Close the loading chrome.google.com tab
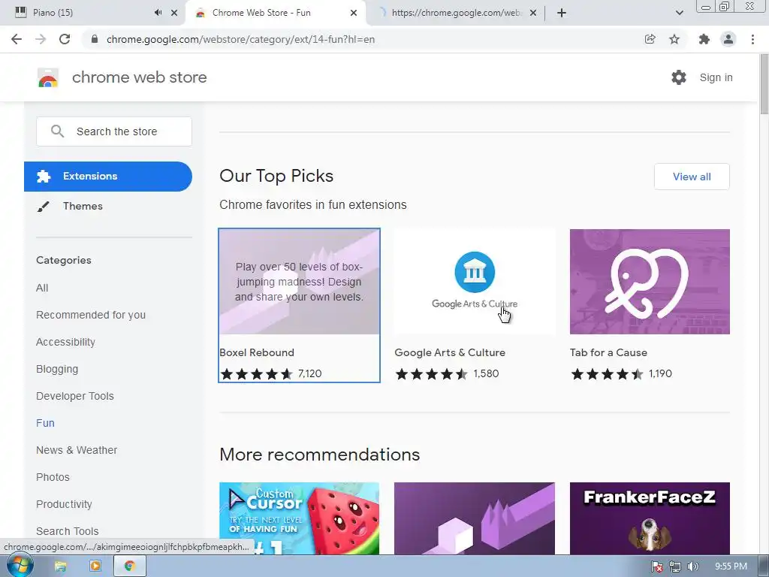This screenshot has height=577, width=769. [x=533, y=13]
